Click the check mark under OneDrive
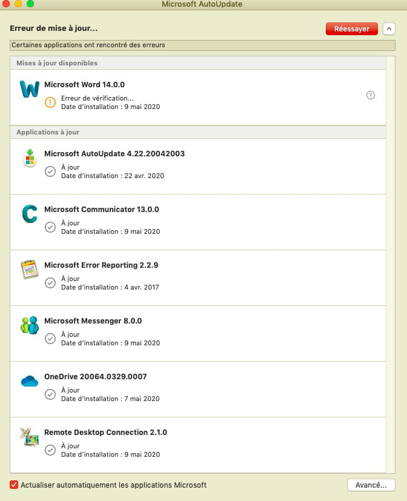 (50, 394)
